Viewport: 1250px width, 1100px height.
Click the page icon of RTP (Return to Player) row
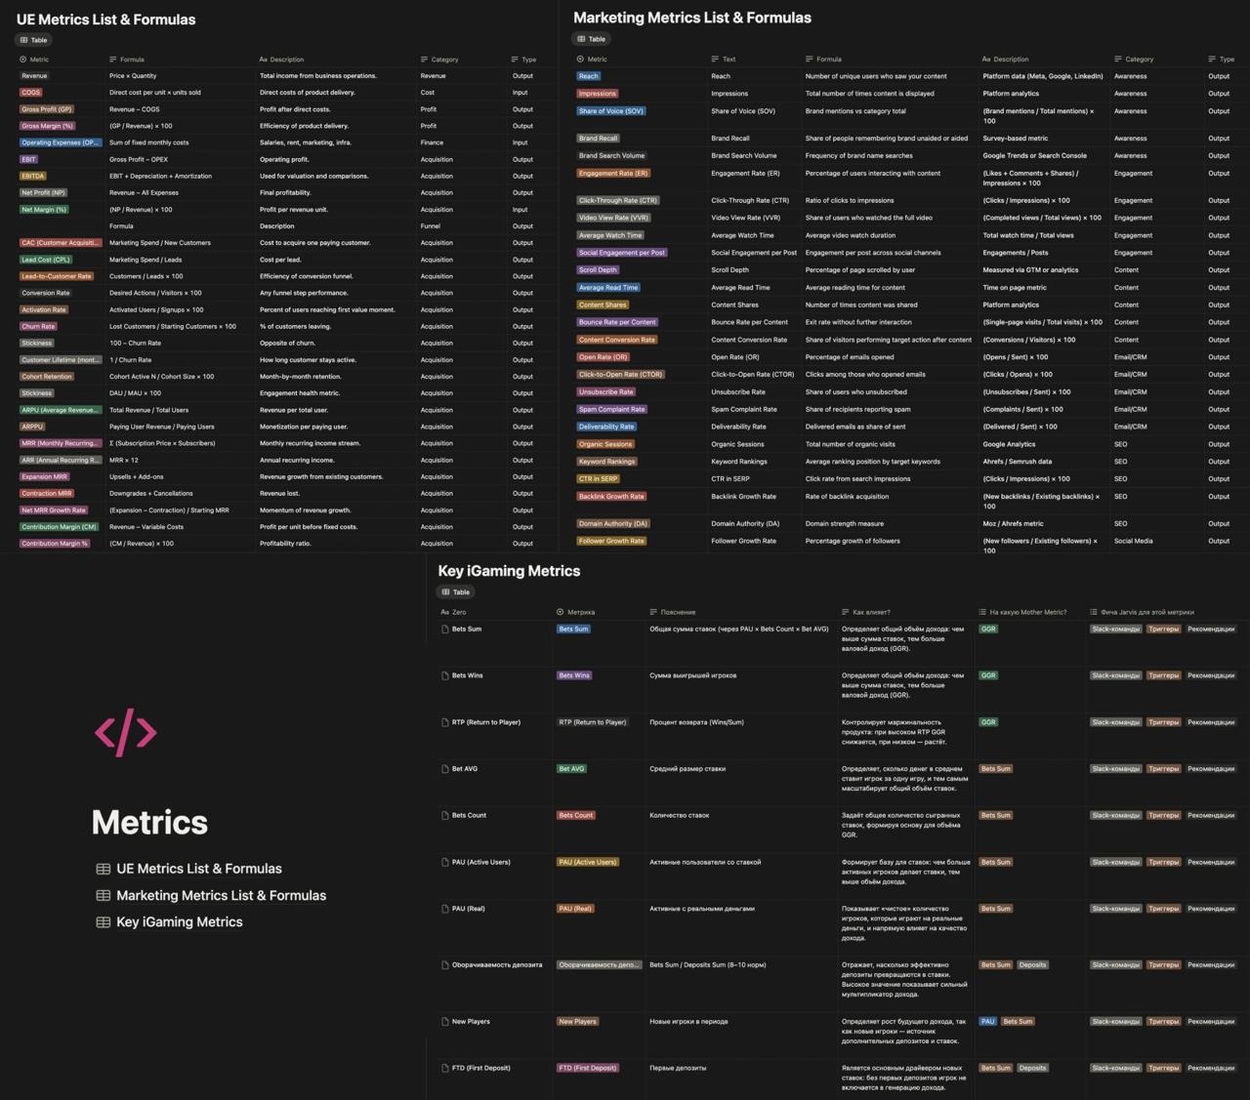[445, 723]
